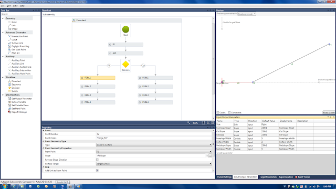Open the point Type dropdown
This screenshot has width=336, height=189.
(x=154, y=145)
